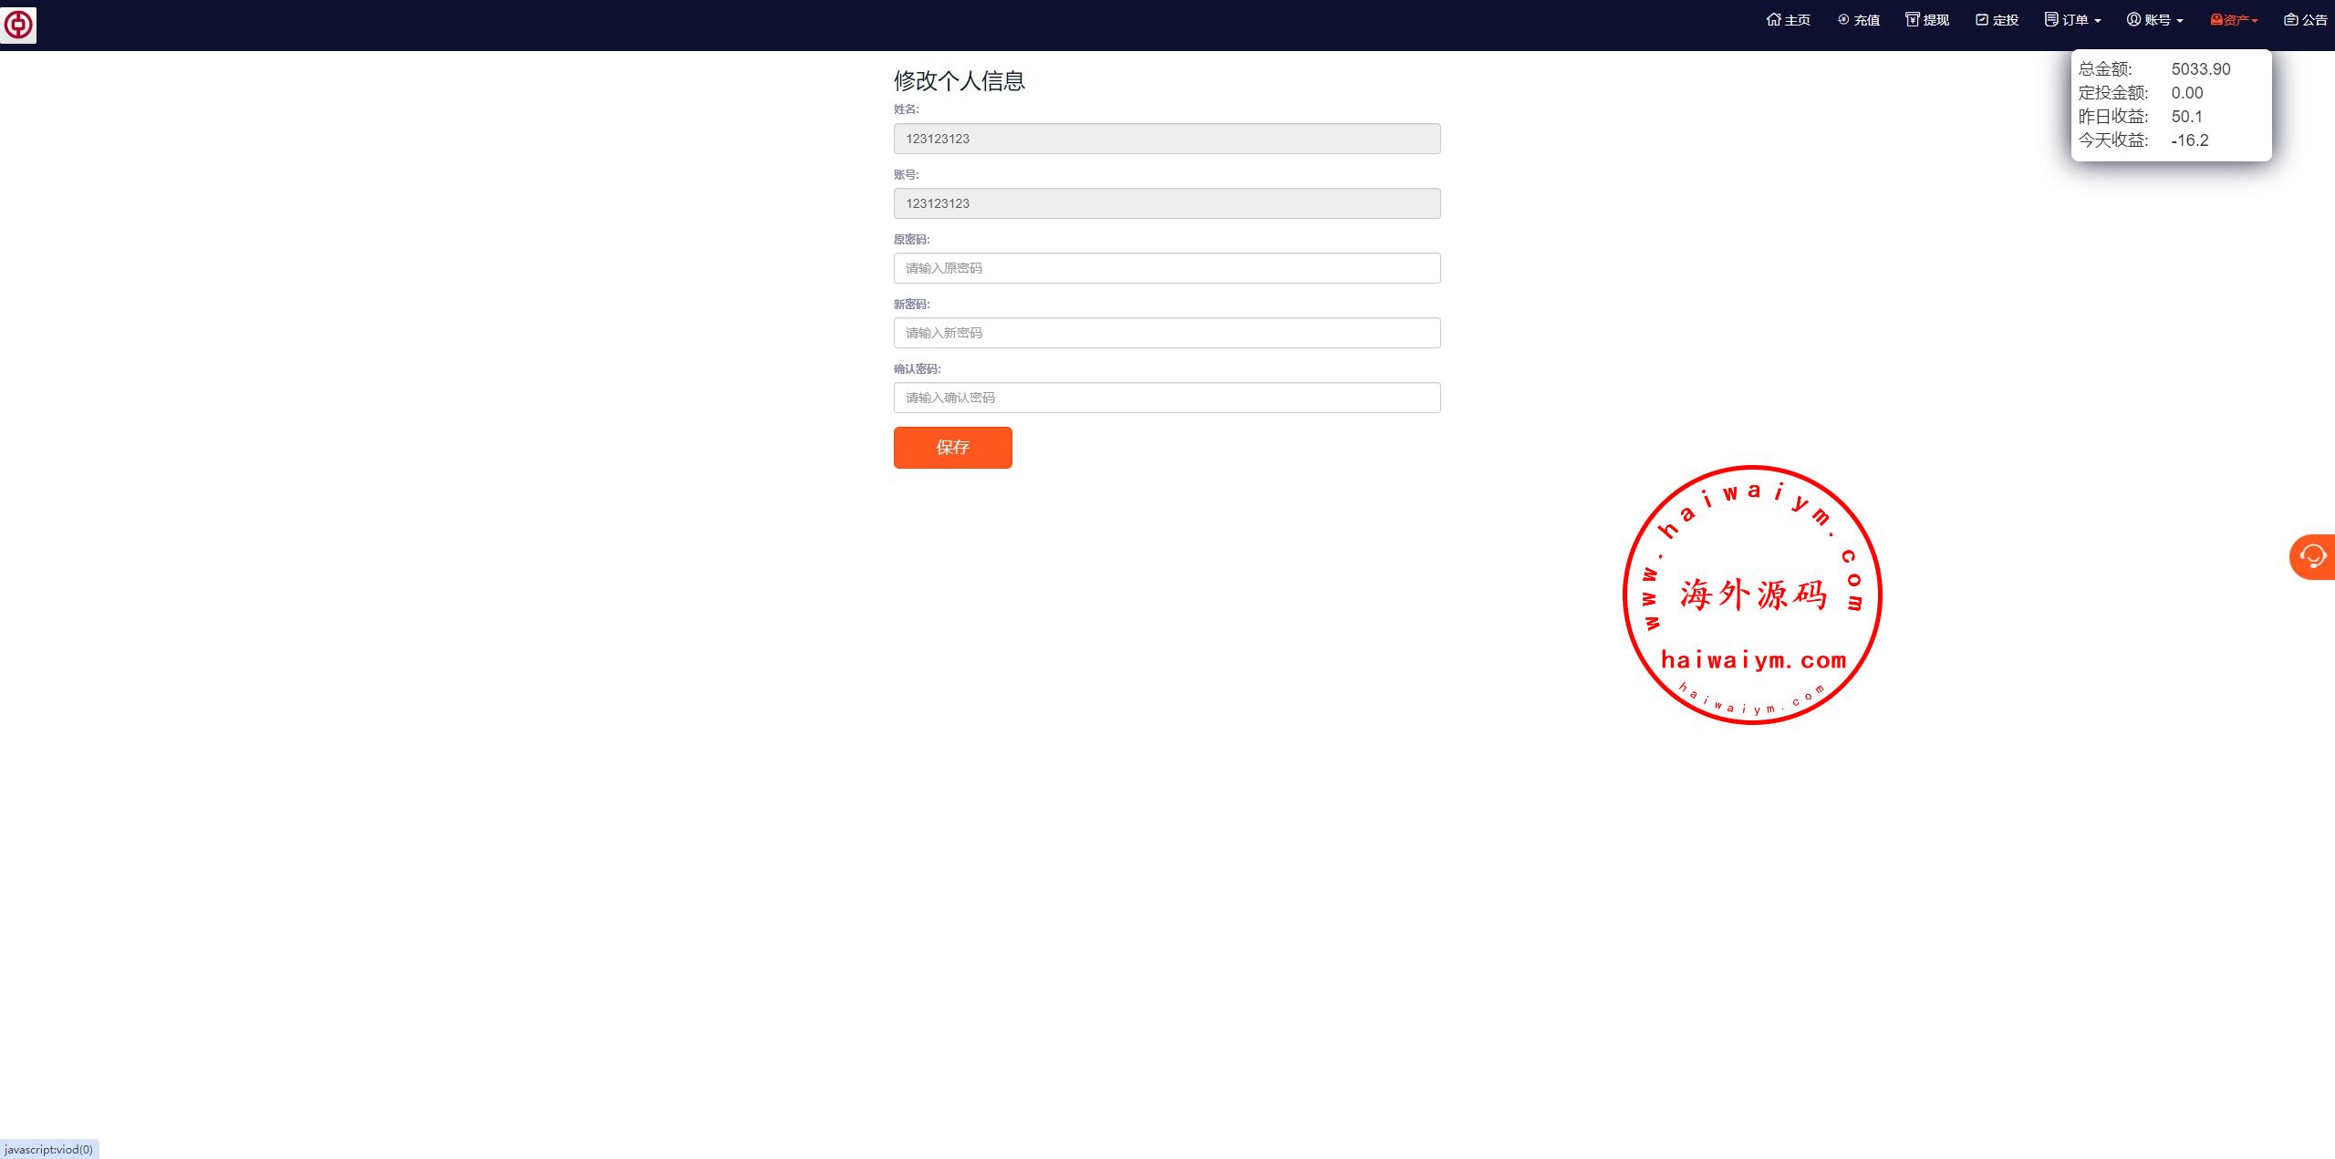2335x1159 pixels.
Task: Expand the 账号 dropdown arrow
Action: (x=2180, y=21)
